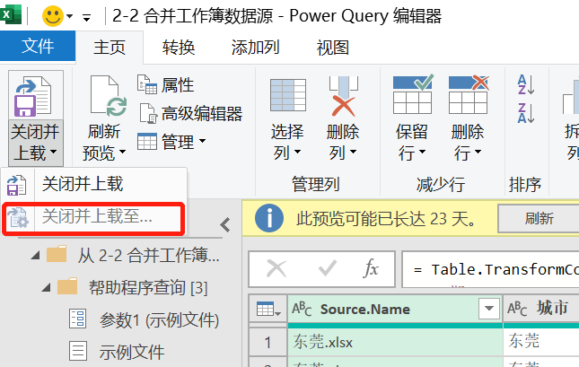Click the smiley face feedback icon
This screenshot has height=367, width=579.
[53, 16]
